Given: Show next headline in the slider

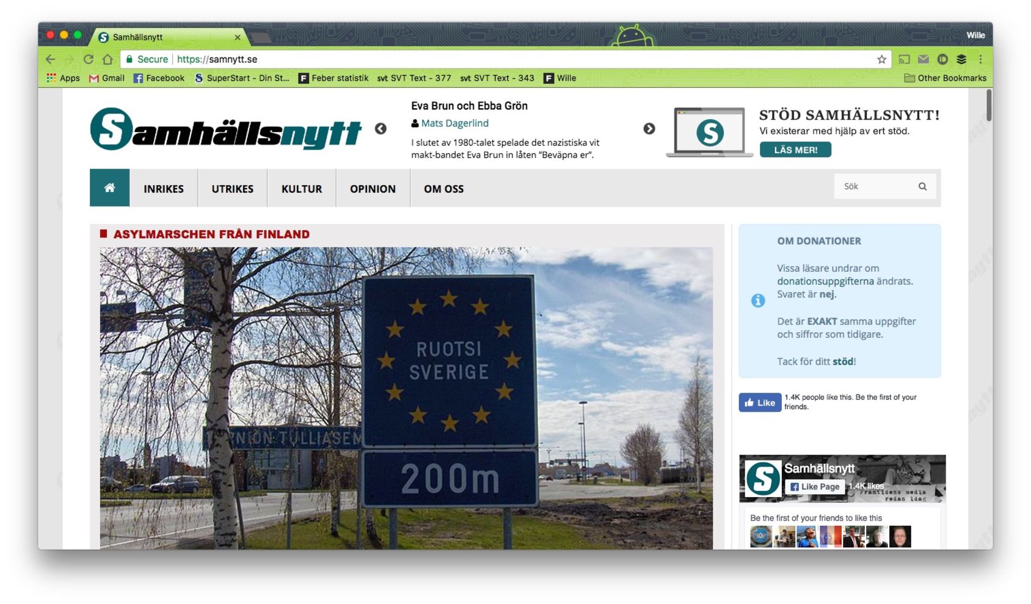Looking at the screenshot, I should [x=649, y=129].
